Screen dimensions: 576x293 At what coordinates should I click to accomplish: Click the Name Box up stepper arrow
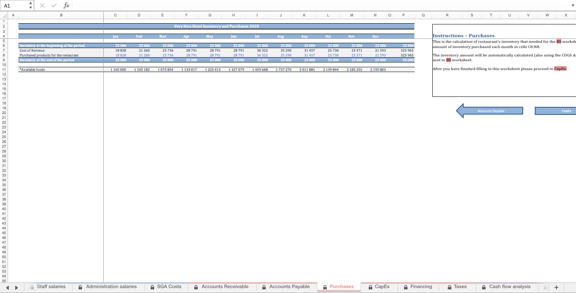point(30,3)
